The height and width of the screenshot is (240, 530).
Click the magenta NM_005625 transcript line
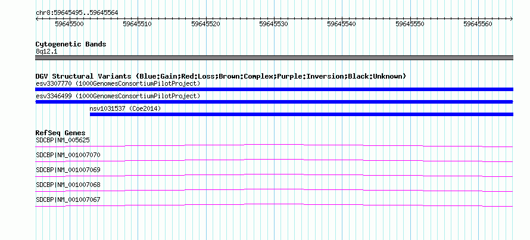274,145
